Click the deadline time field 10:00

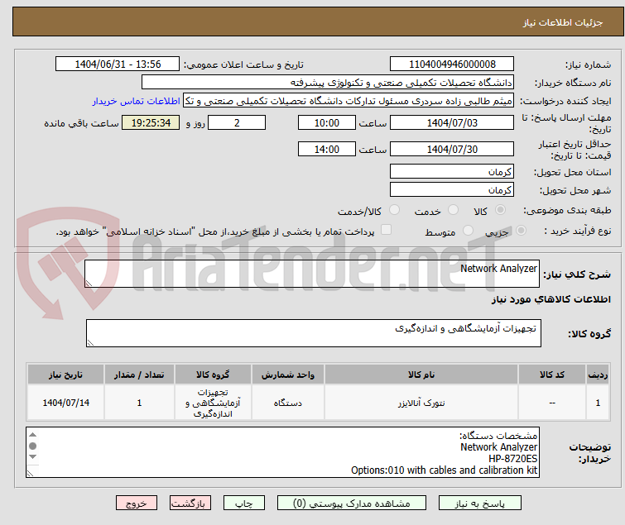click(x=326, y=122)
